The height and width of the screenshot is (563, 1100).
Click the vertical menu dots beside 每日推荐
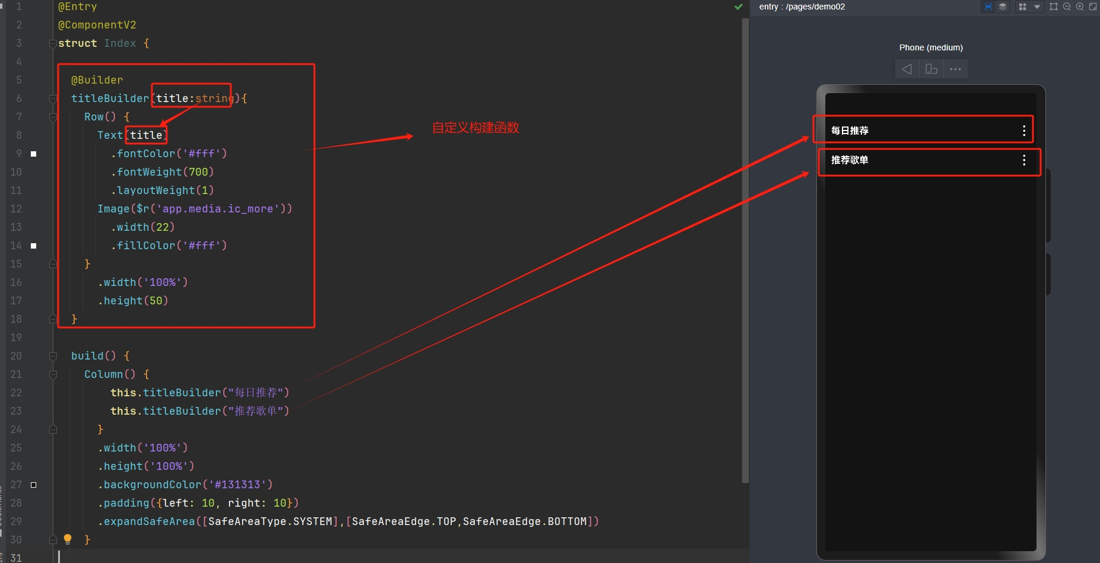1024,131
